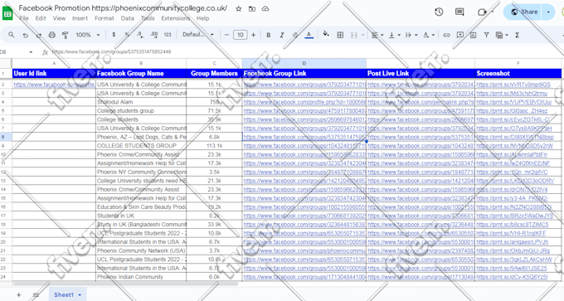Insert link with chain icon
Viewport: 564px width, 301px height.
pyautogui.click(x=446, y=35)
